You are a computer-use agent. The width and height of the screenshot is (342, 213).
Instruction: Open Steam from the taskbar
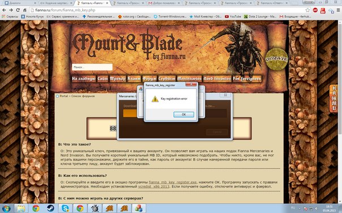tap(50, 208)
